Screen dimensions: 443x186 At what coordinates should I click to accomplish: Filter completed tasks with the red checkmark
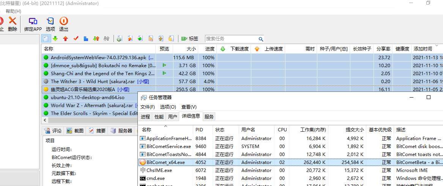click(76, 38)
